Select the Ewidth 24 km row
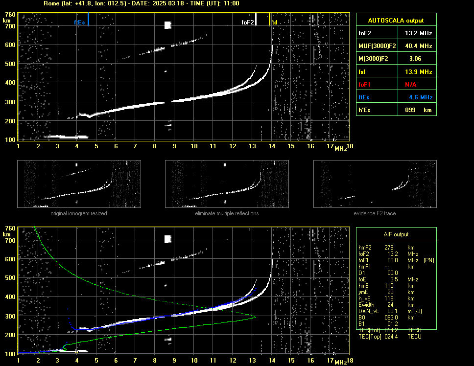The height and width of the screenshot is (366, 474). tap(387, 305)
